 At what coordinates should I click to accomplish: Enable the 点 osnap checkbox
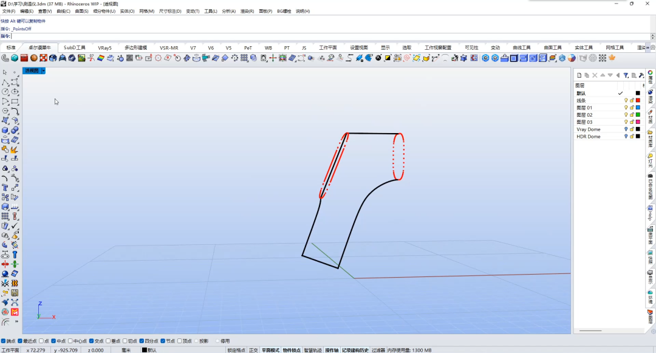click(x=41, y=341)
